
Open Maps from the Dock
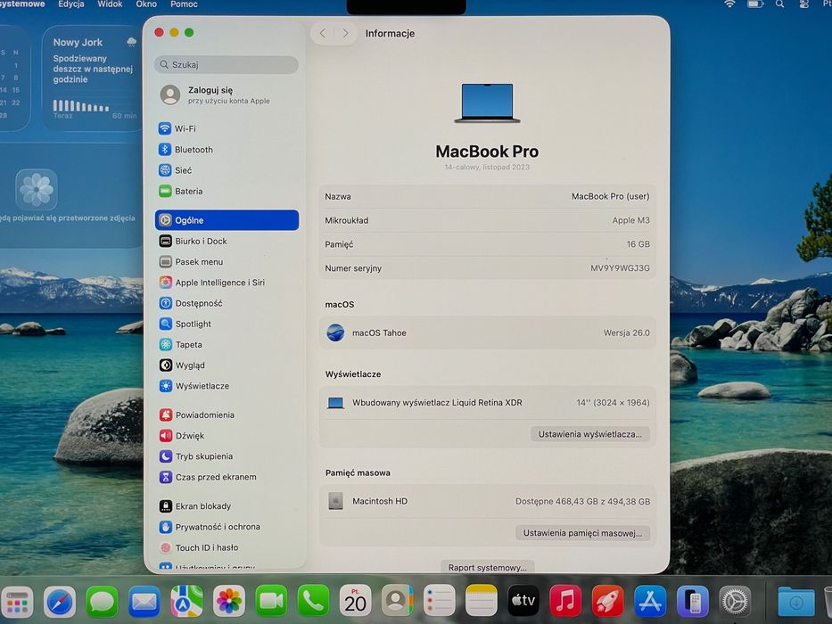[186, 603]
